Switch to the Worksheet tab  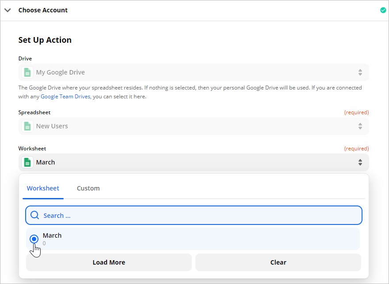coord(43,188)
